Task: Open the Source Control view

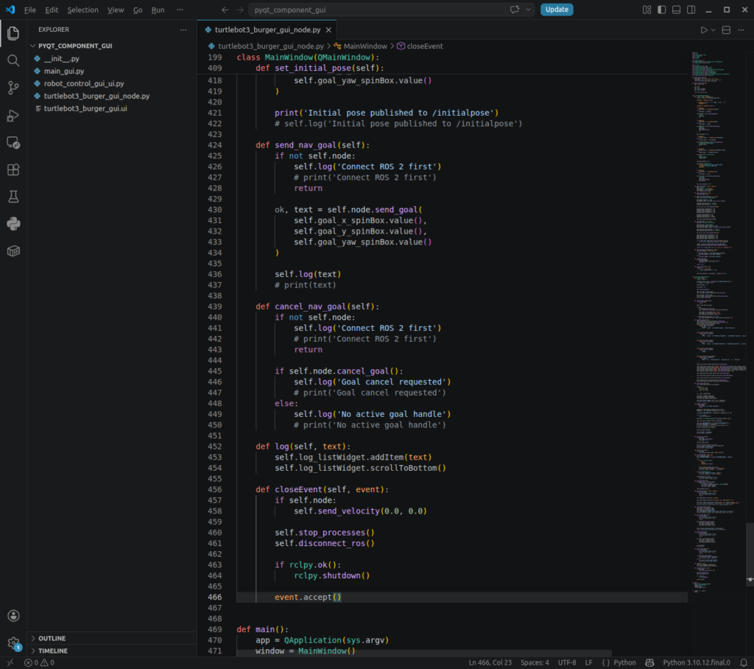Action: point(13,88)
